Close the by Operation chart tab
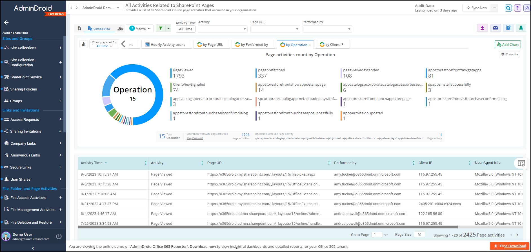This screenshot has width=531, height=252. click(x=310, y=45)
